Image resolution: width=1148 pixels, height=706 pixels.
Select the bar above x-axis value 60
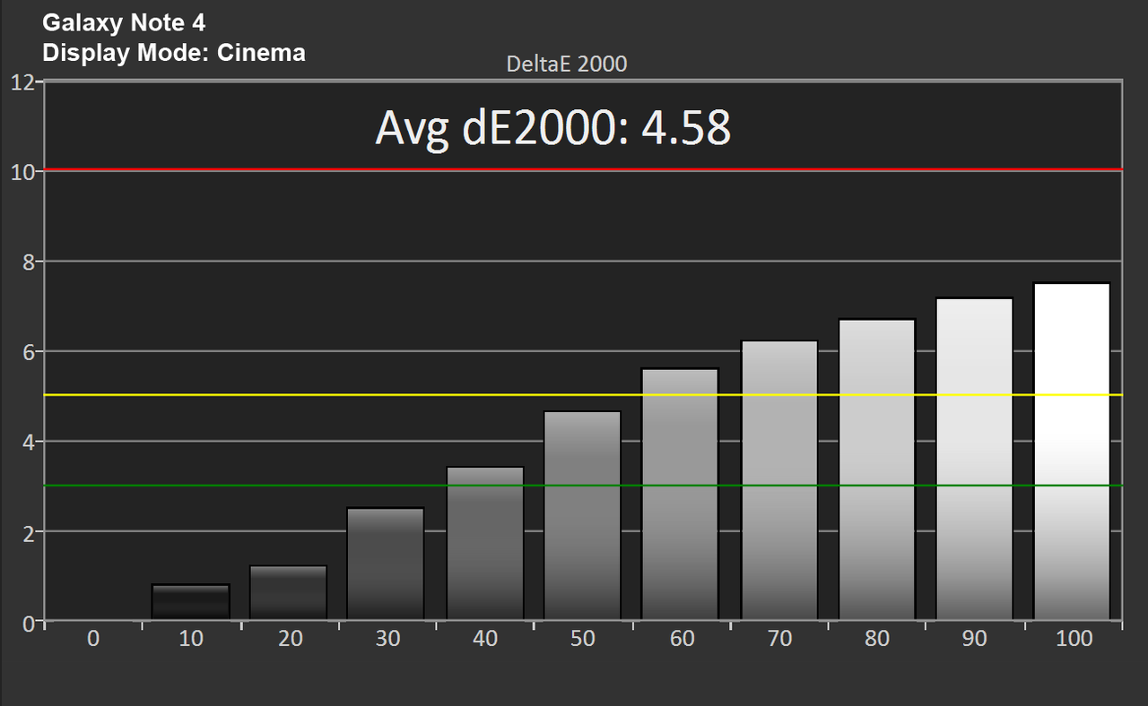(681, 494)
